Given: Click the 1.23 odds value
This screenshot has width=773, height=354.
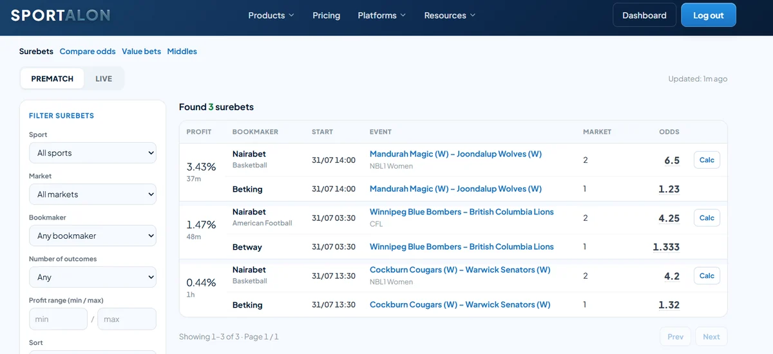Looking at the screenshot, I should click(x=669, y=189).
